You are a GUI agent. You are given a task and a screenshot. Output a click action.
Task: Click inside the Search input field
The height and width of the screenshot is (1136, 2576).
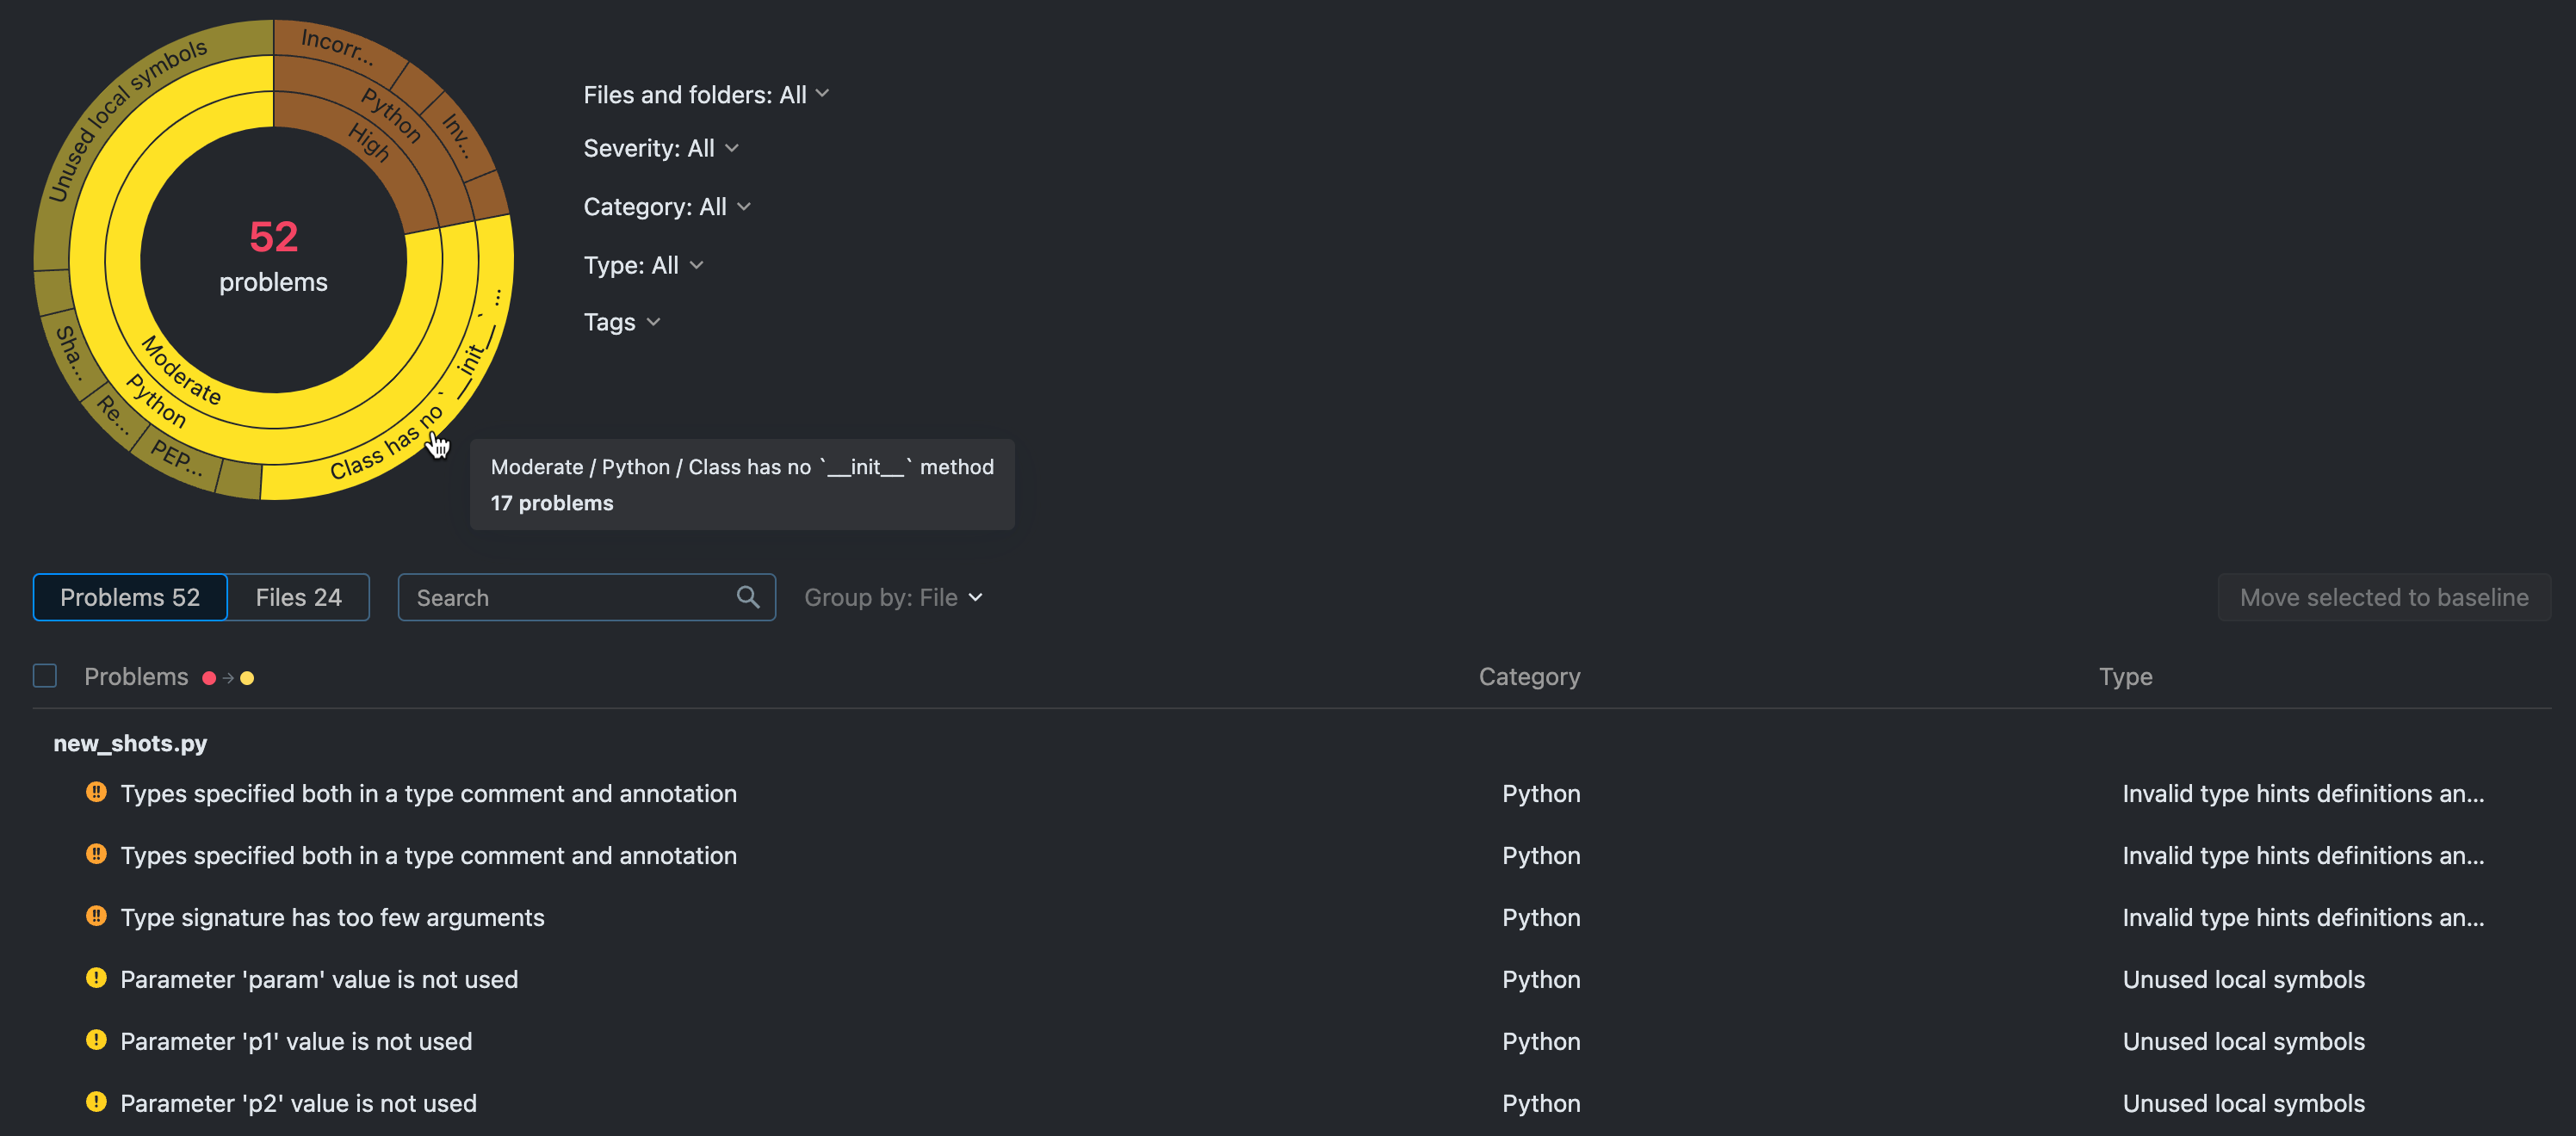point(560,596)
